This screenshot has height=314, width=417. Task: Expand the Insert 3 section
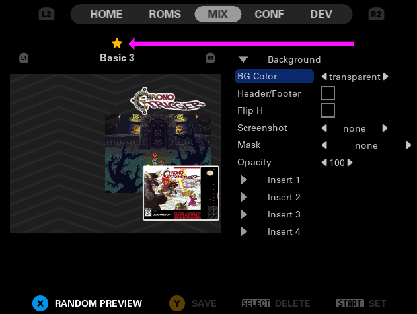tap(244, 215)
